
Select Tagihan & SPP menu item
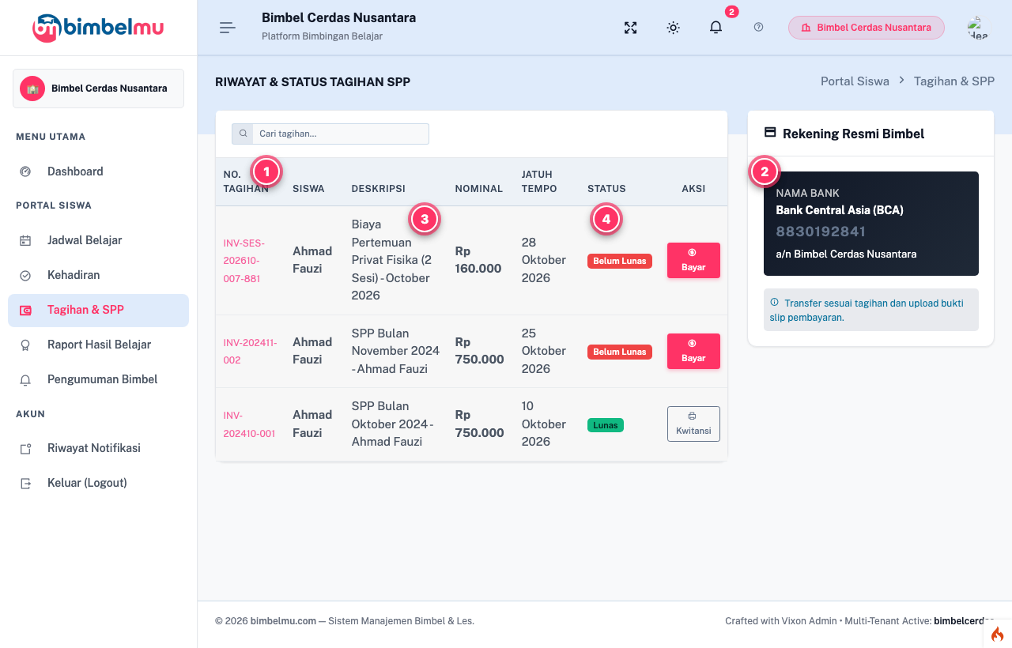click(x=98, y=310)
